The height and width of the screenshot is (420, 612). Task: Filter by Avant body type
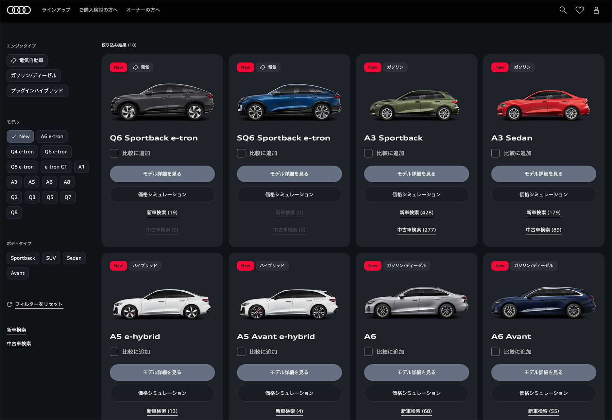[x=18, y=273]
